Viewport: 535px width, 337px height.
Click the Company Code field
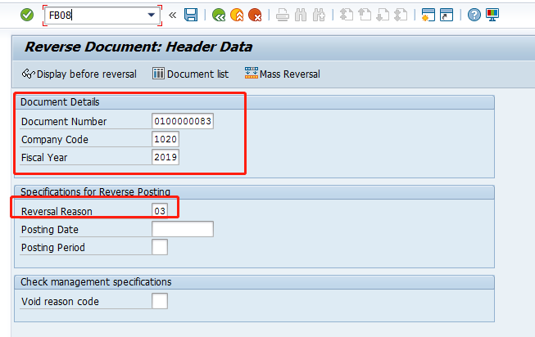165,139
